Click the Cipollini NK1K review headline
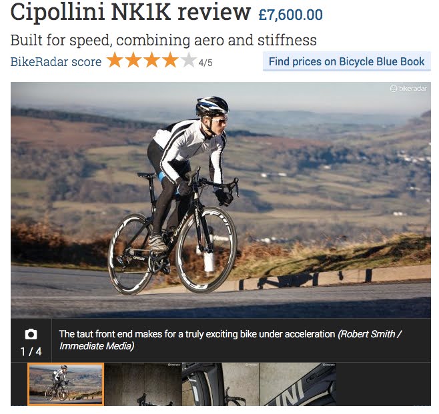This screenshot has height=414, width=439. pos(130,12)
